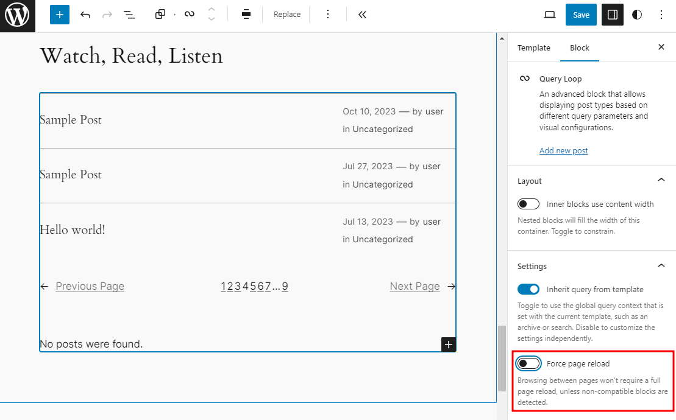The width and height of the screenshot is (676, 420).
Task: Disable Inherit query from template
Action: [528, 289]
